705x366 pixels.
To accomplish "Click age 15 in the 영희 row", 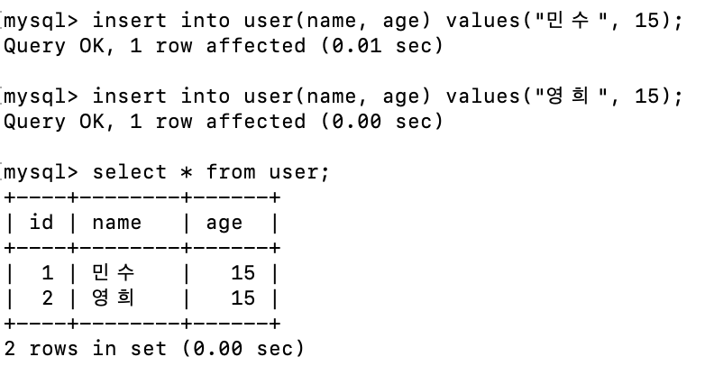I will tap(243, 298).
